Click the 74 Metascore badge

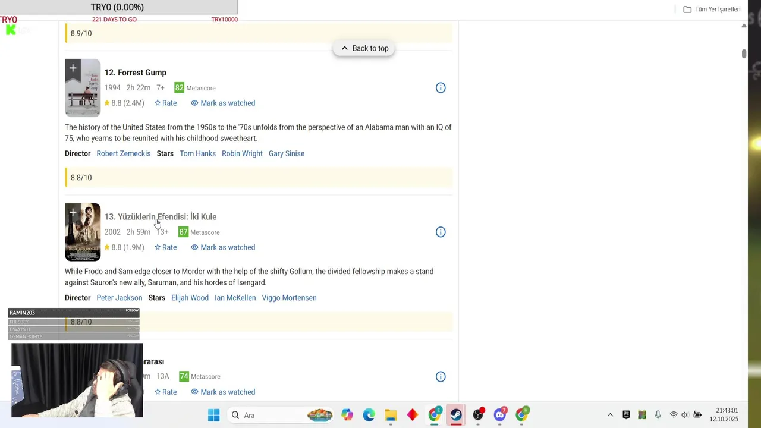click(x=184, y=377)
